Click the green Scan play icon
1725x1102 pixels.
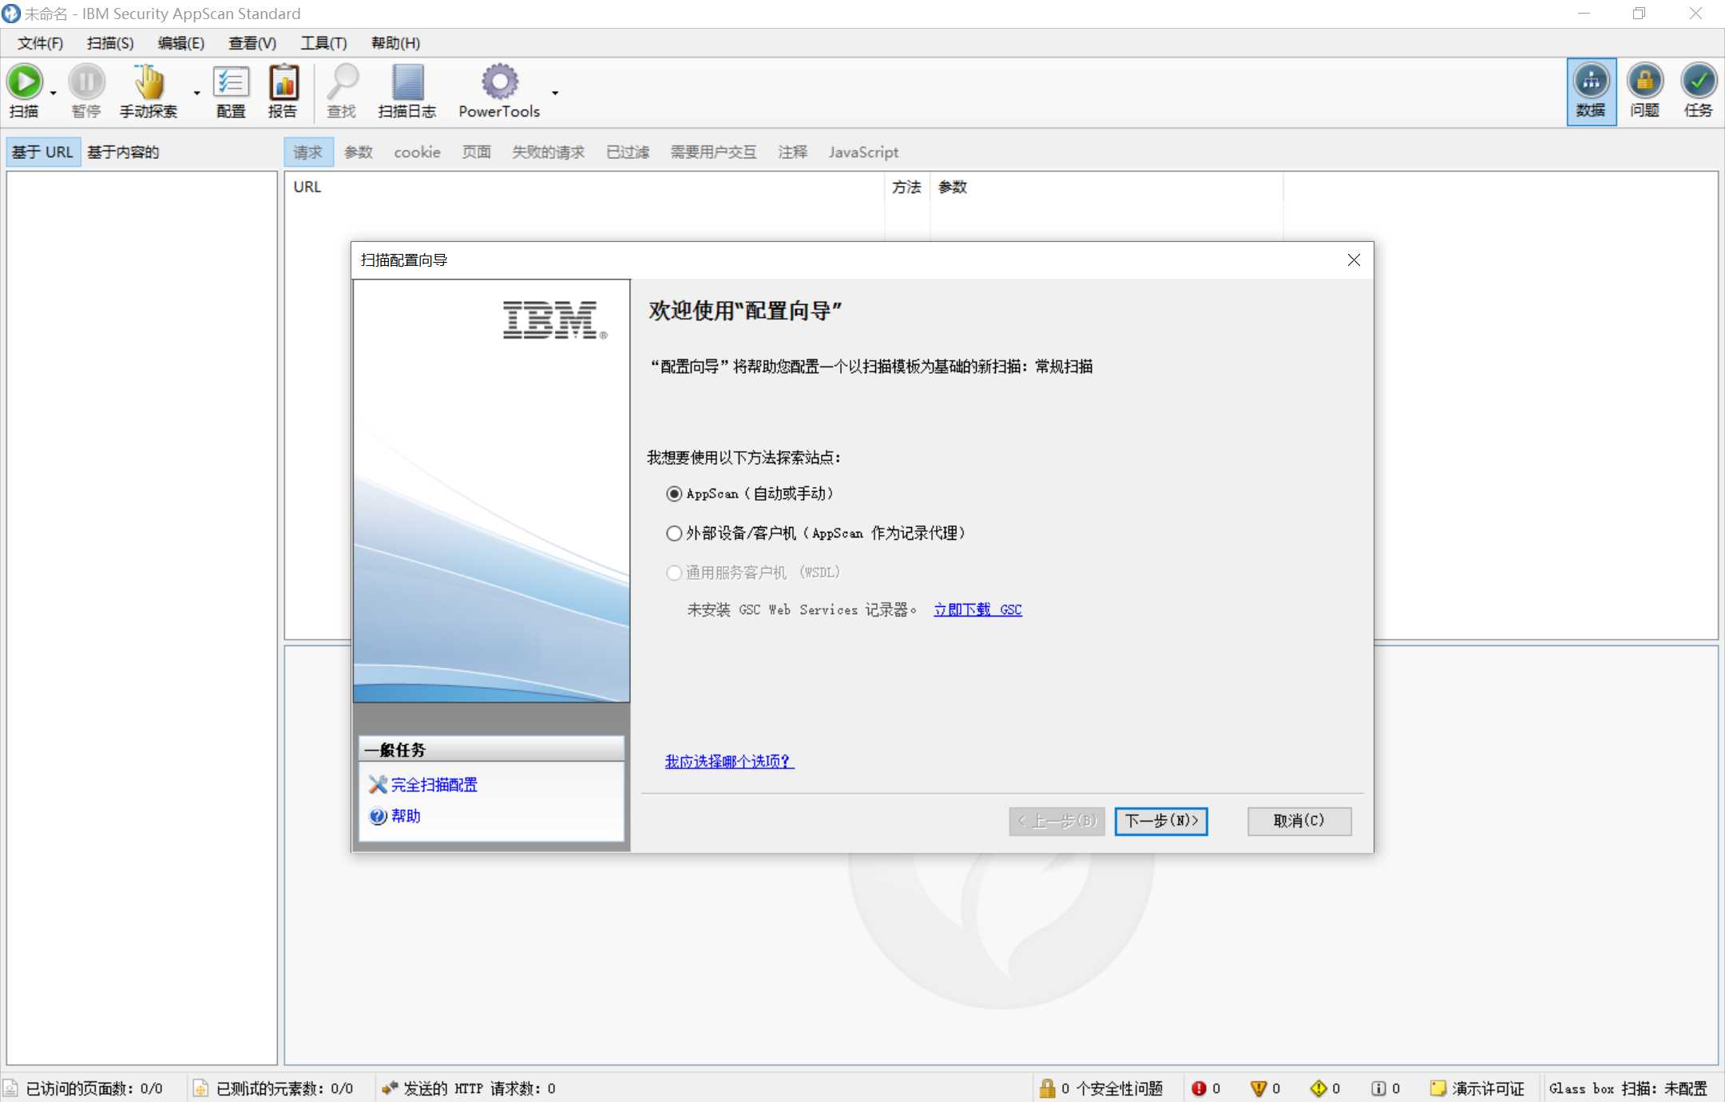(25, 81)
